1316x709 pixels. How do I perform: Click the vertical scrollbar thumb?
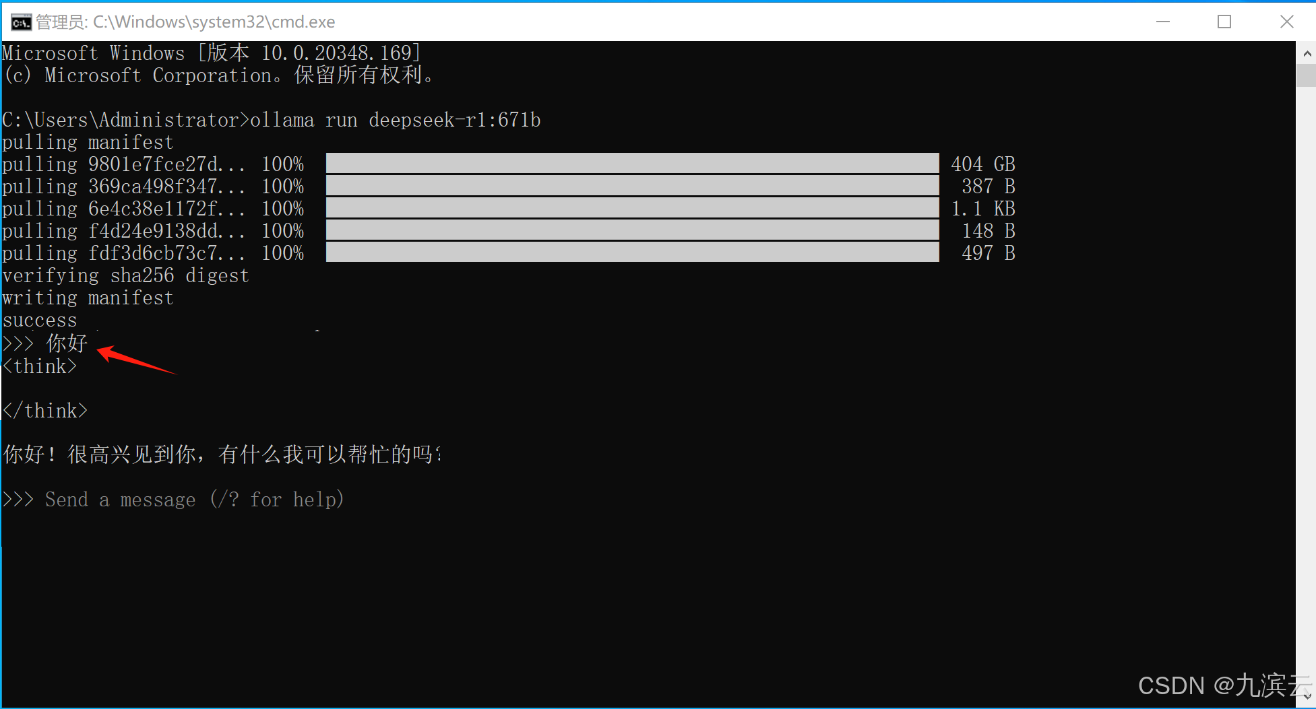pyautogui.click(x=1306, y=75)
